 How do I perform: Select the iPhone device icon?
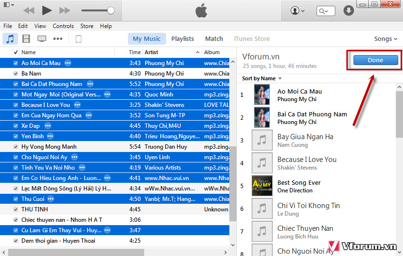[x=79, y=39]
